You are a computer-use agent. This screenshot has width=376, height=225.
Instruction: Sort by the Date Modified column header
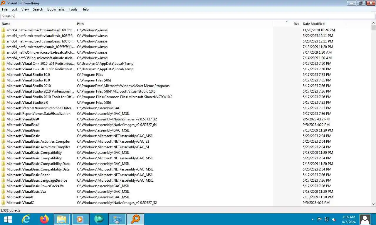[324, 24]
